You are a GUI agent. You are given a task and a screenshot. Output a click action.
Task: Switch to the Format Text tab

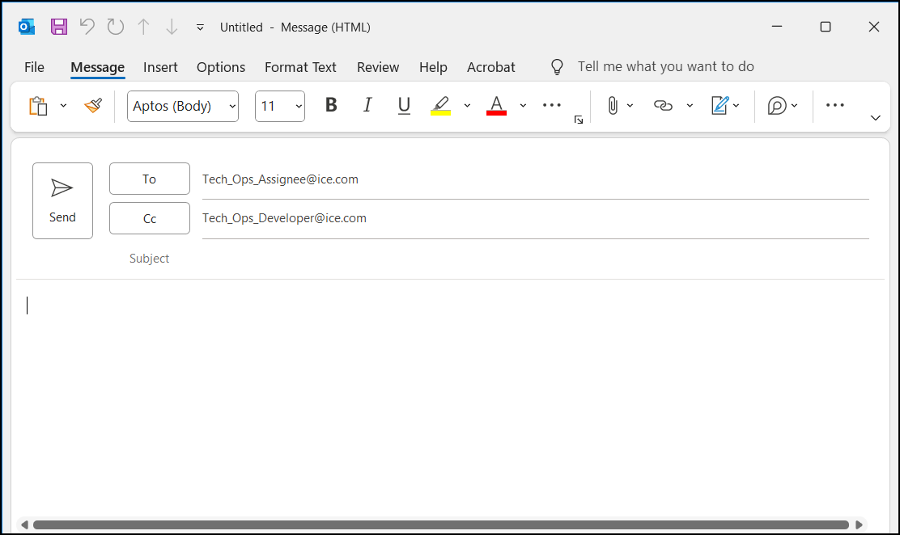(300, 67)
